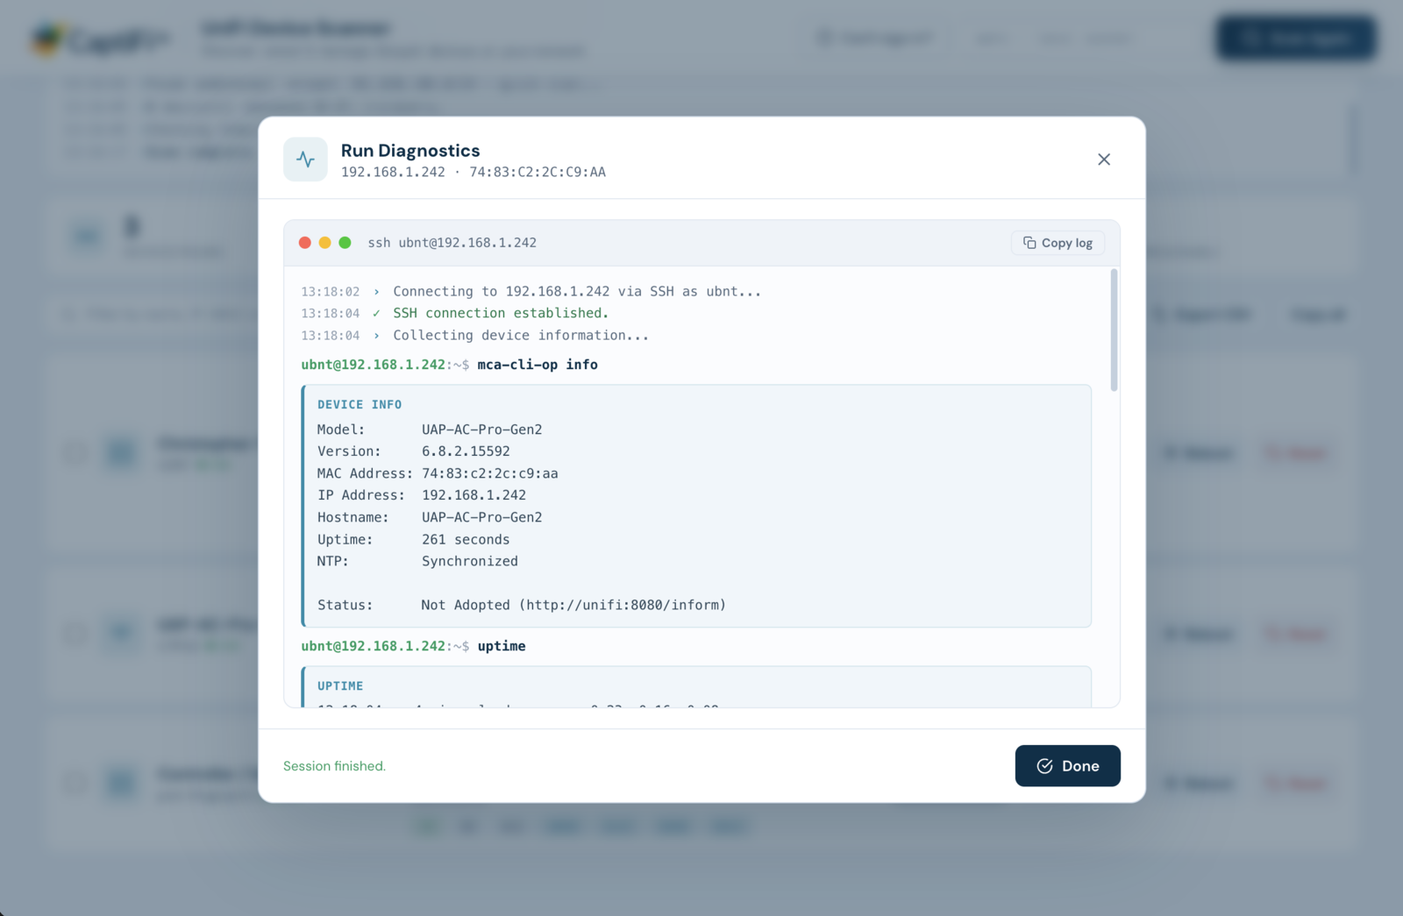The height and width of the screenshot is (916, 1403).
Task: Click the "Run Diagnostics" dialog title
Action: (x=410, y=151)
